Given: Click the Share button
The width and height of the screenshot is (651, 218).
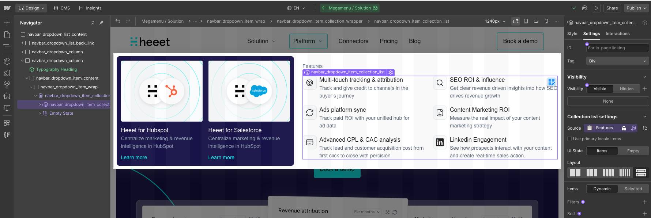Looking at the screenshot, I should tap(612, 8).
